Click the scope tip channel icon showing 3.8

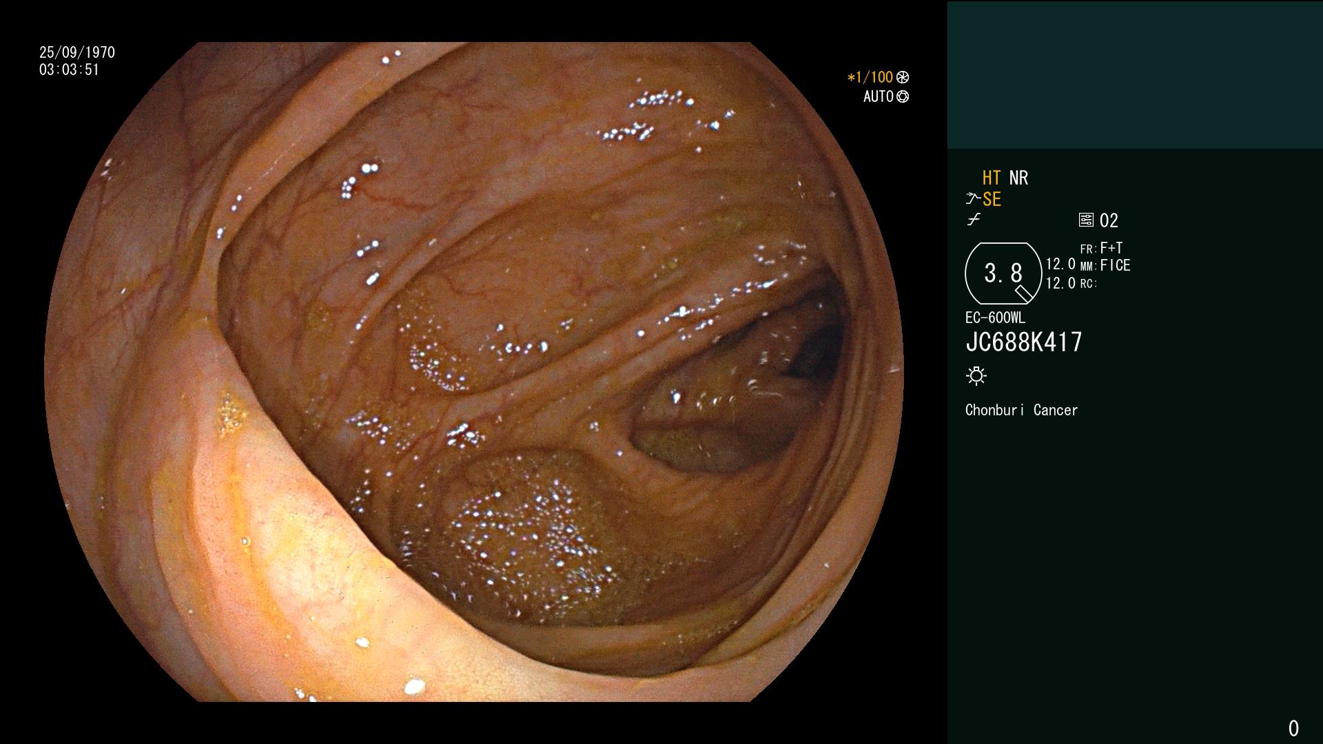click(1003, 273)
